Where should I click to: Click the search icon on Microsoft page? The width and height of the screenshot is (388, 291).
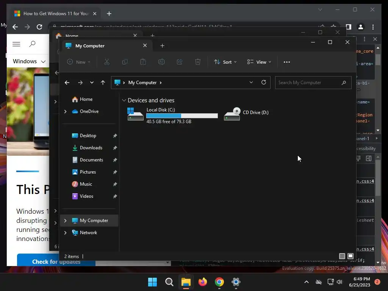pos(32,44)
